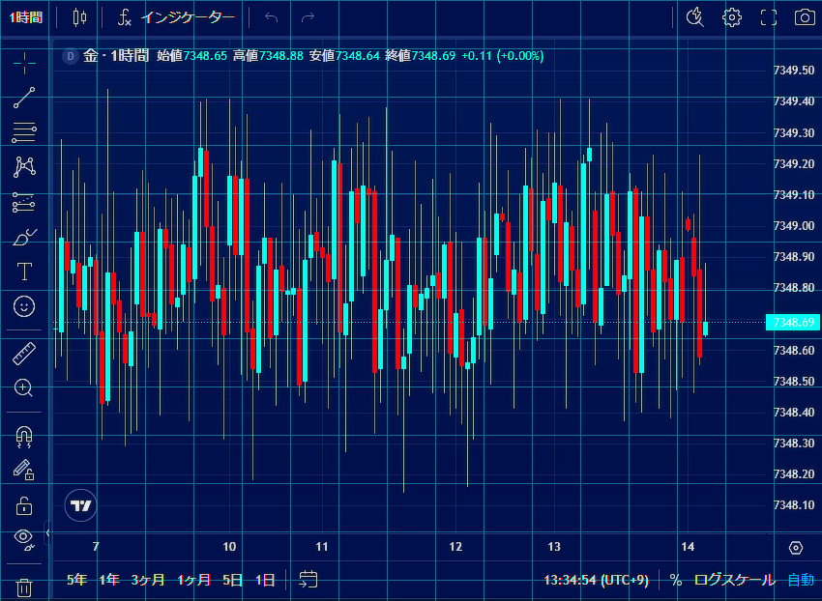Toggle 自動 auto scale
Screen dimensions: 822x601
click(801, 580)
